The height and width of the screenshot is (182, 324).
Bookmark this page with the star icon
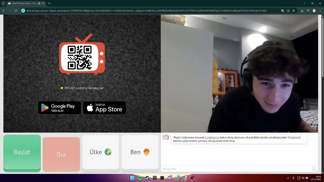pos(294,11)
